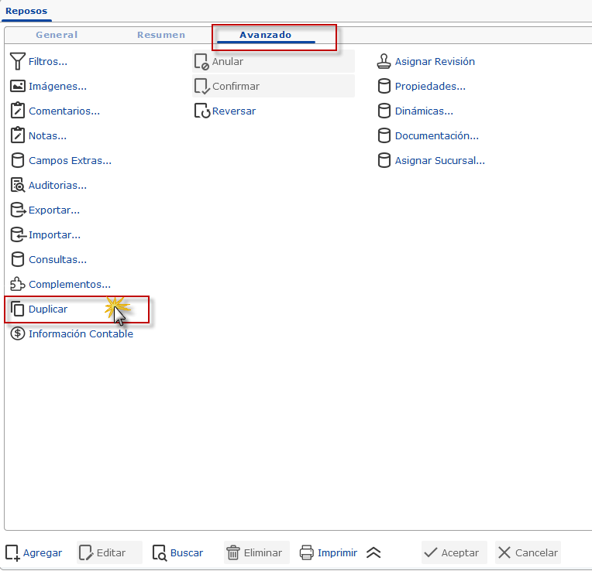Switch to the Resumen tab
592x571 pixels.
tap(161, 35)
